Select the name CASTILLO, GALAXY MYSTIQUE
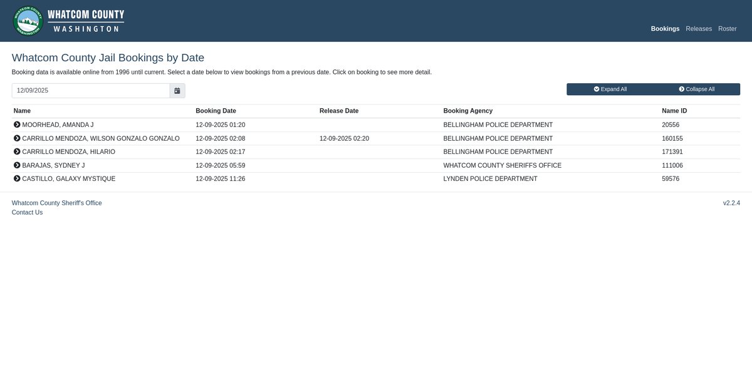The image size is (752, 388). [69, 179]
